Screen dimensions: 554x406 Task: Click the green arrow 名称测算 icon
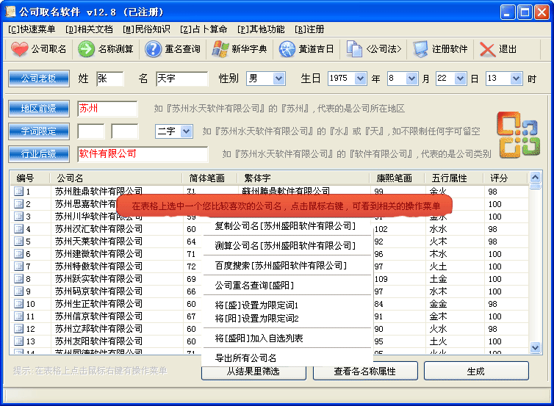[86, 49]
